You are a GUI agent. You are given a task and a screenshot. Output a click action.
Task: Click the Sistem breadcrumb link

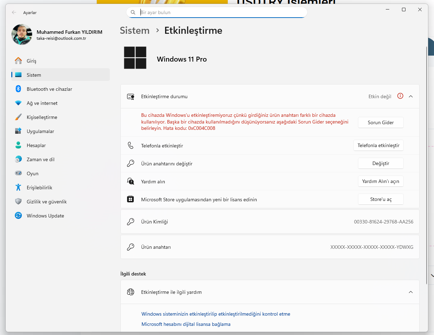pos(134,31)
